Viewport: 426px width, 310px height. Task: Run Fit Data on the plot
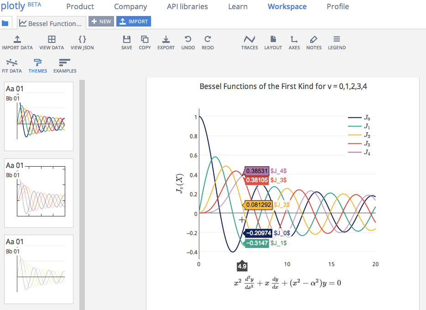click(12, 65)
